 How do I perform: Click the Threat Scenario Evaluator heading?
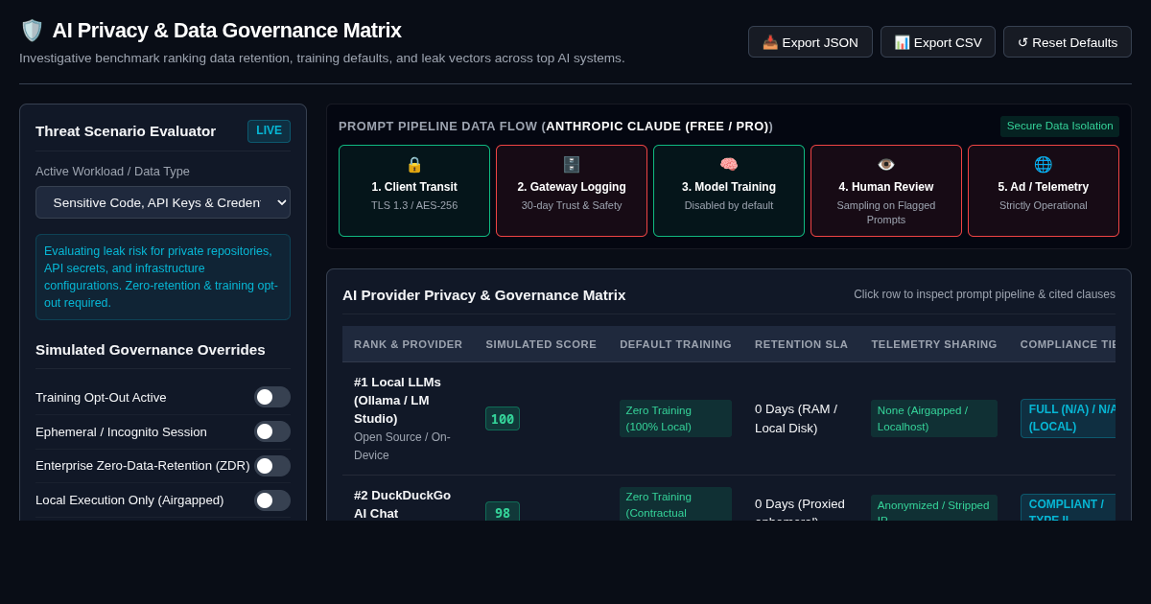click(x=126, y=131)
